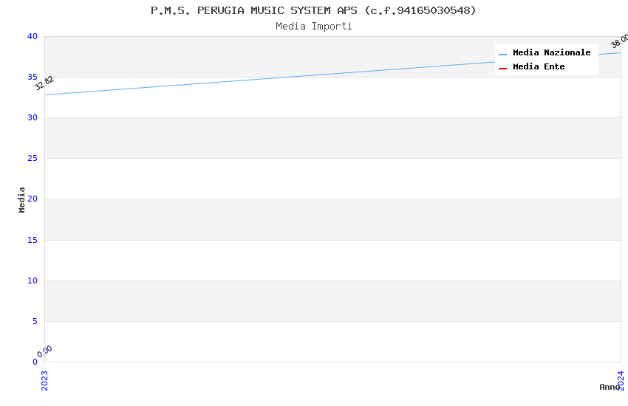Select the Media Ente legend label
Viewport: 628px width, 406px height.
pyautogui.click(x=539, y=66)
